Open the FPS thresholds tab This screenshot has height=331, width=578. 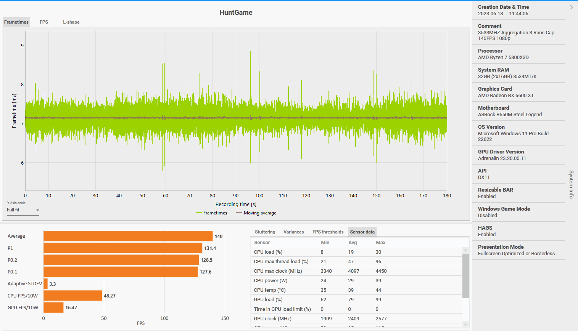coord(328,232)
